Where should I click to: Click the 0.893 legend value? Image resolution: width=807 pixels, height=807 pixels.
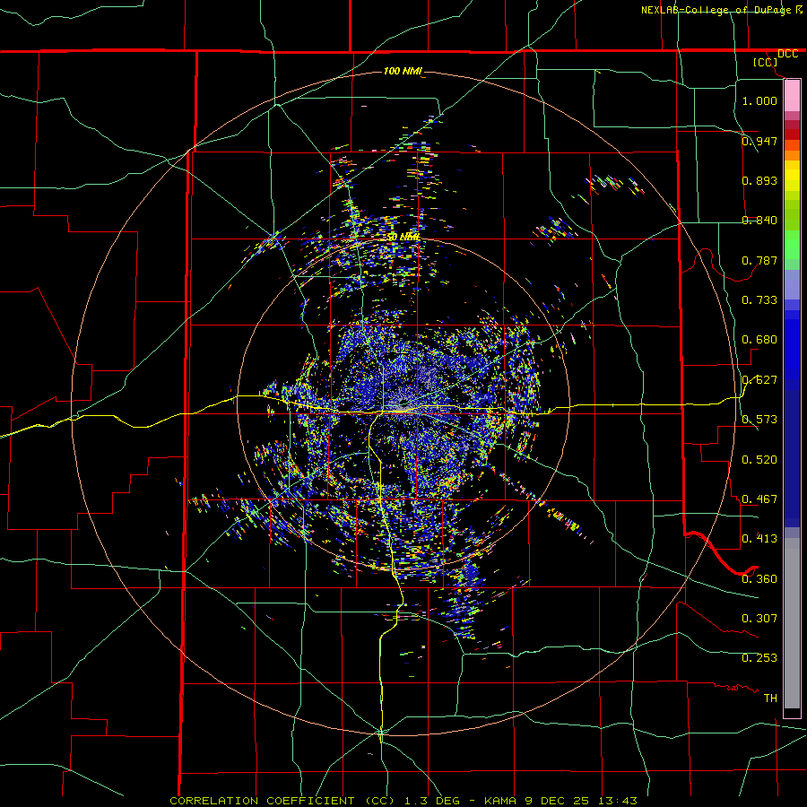pyautogui.click(x=759, y=180)
